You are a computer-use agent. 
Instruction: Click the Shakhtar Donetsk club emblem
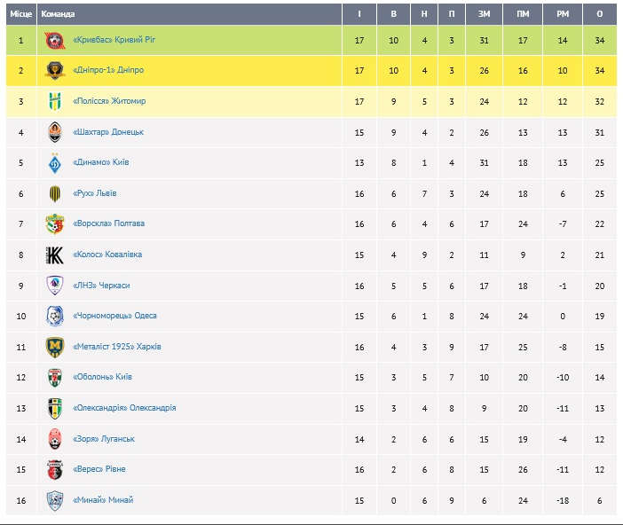(x=55, y=132)
